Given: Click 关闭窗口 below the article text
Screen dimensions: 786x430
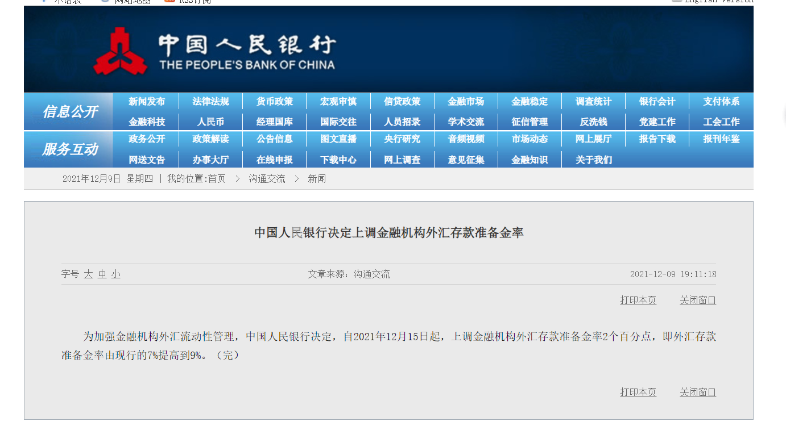Looking at the screenshot, I should click(698, 392).
